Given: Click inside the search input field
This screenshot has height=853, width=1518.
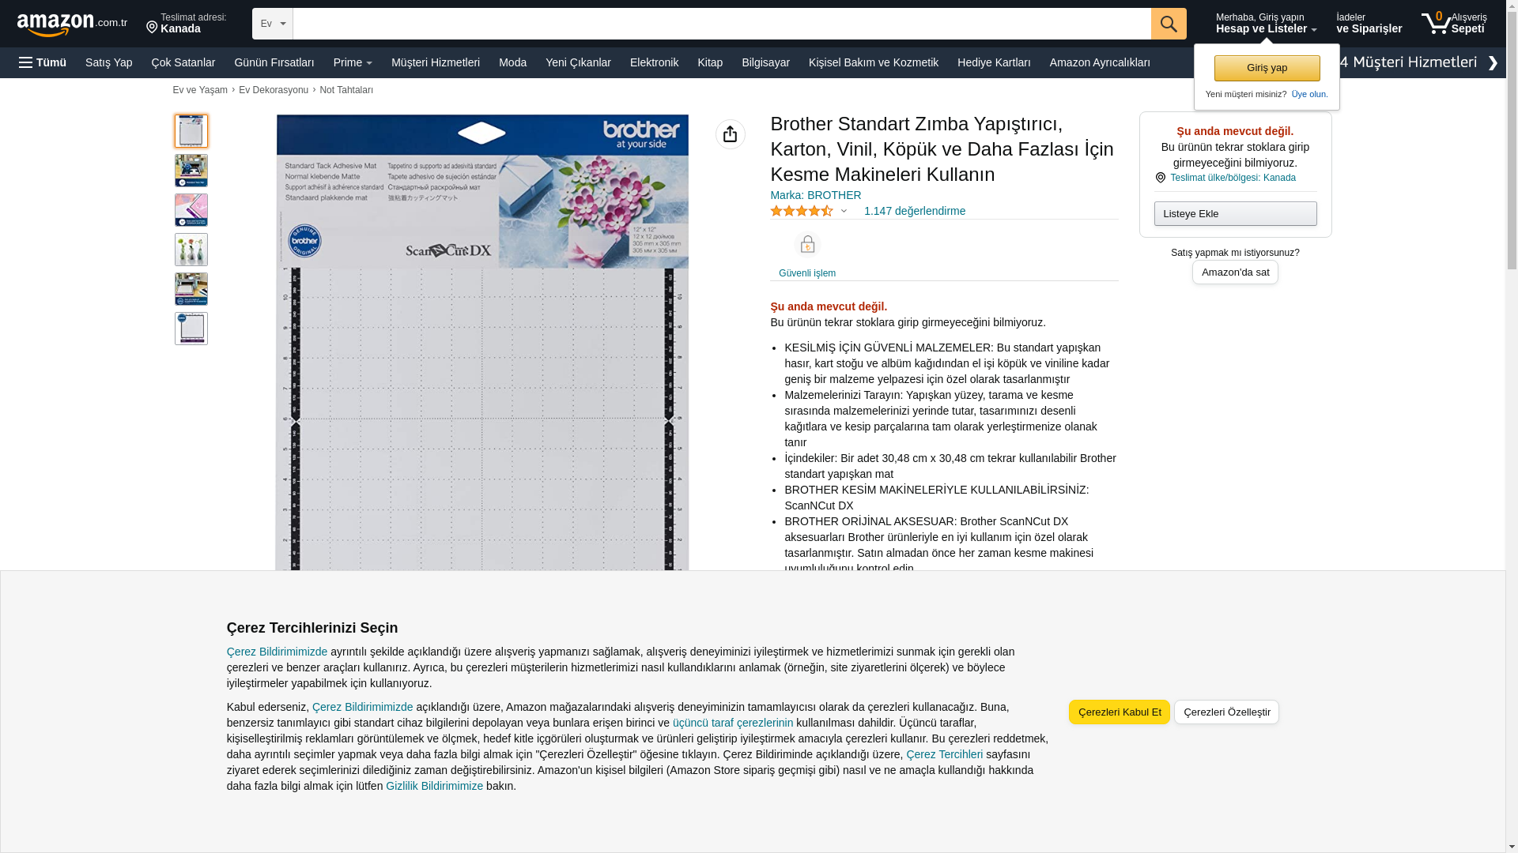Looking at the screenshot, I should [x=721, y=24].
